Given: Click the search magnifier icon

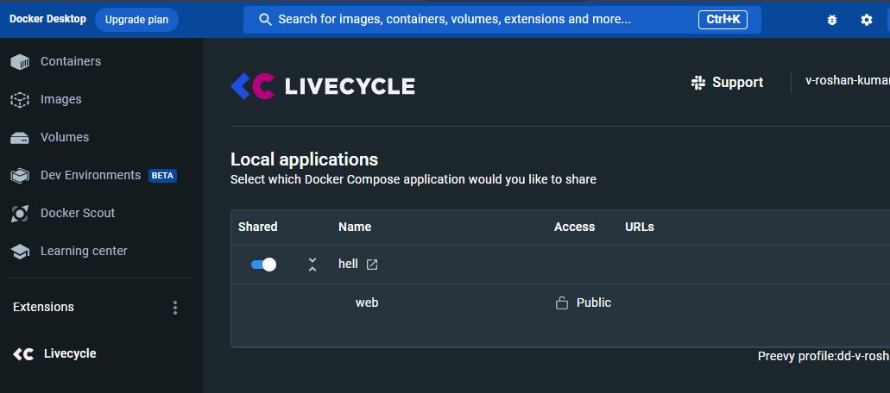Looking at the screenshot, I should pos(265,20).
